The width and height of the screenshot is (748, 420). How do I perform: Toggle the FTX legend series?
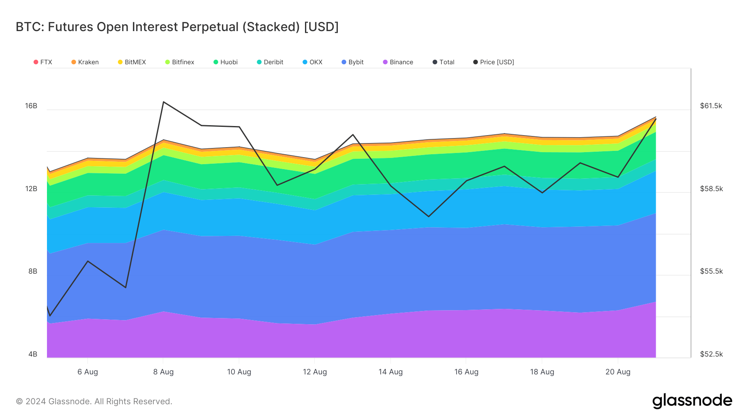point(43,62)
